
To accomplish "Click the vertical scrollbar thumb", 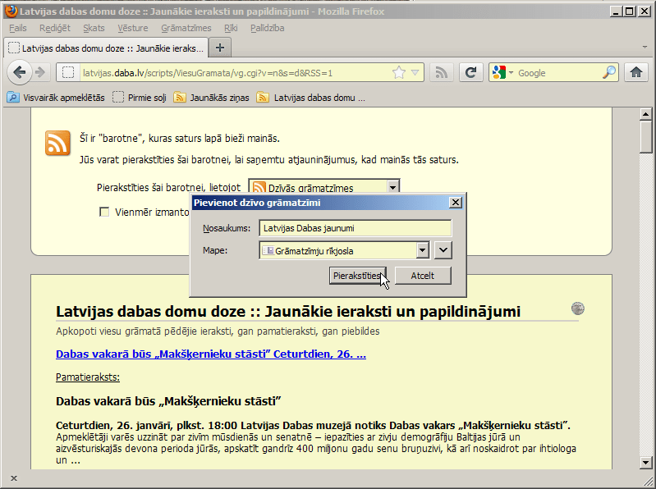I will point(645,137).
